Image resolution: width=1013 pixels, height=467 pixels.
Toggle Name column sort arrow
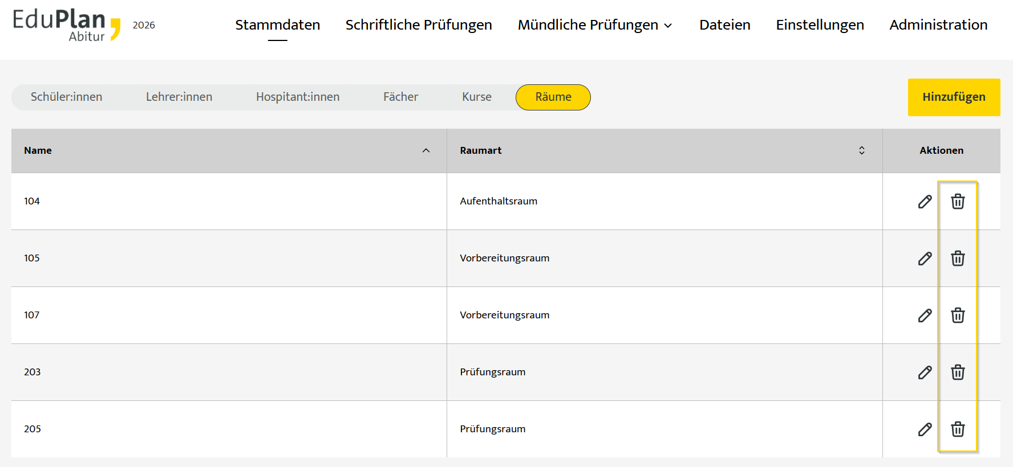pos(426,150)
